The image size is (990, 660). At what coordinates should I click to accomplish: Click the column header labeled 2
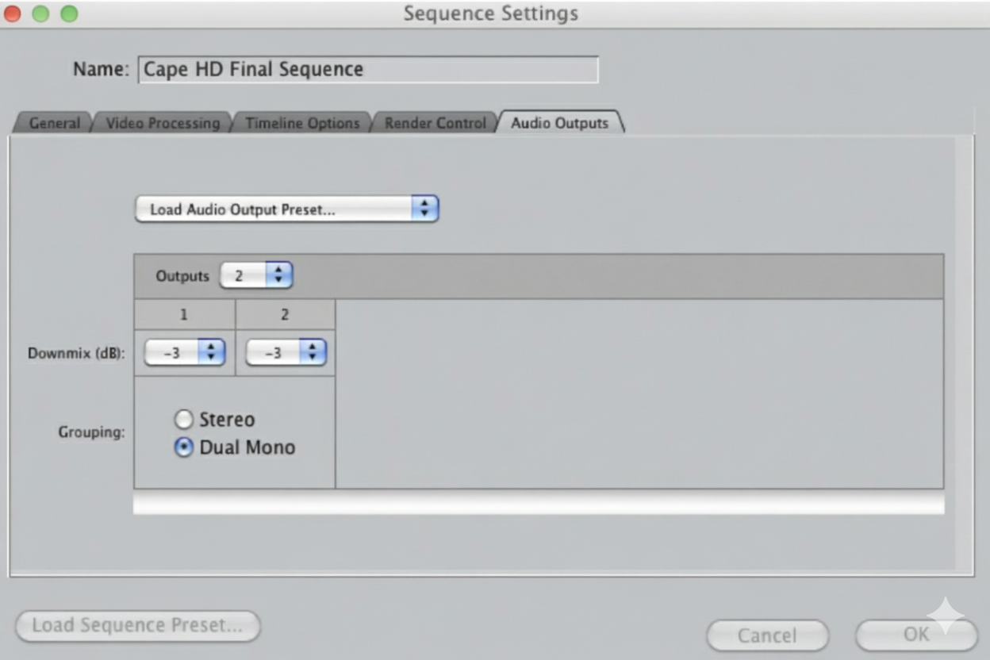pyautogui.click(x=286, y=316)
